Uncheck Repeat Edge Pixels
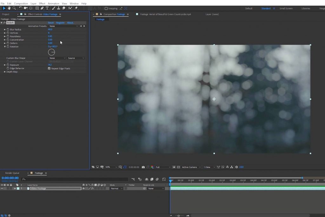Screen dimensions: 325x217 pos(49,68)
